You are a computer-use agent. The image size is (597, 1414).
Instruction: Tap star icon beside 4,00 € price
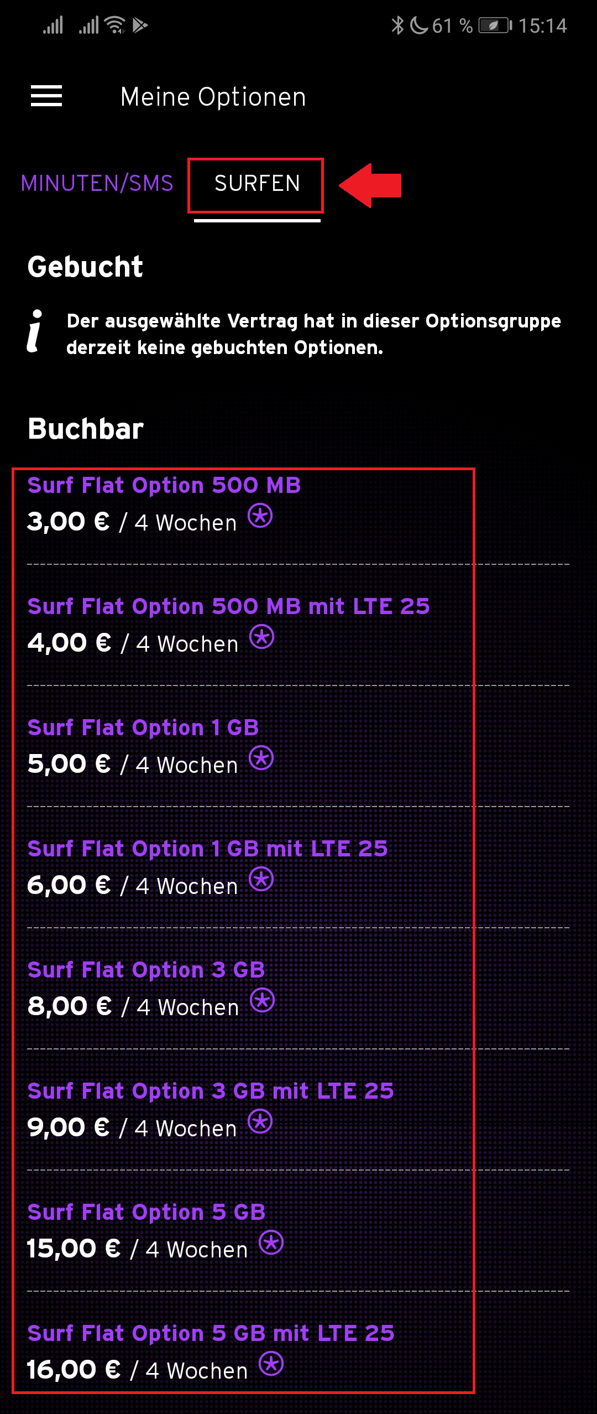point(261,637)
